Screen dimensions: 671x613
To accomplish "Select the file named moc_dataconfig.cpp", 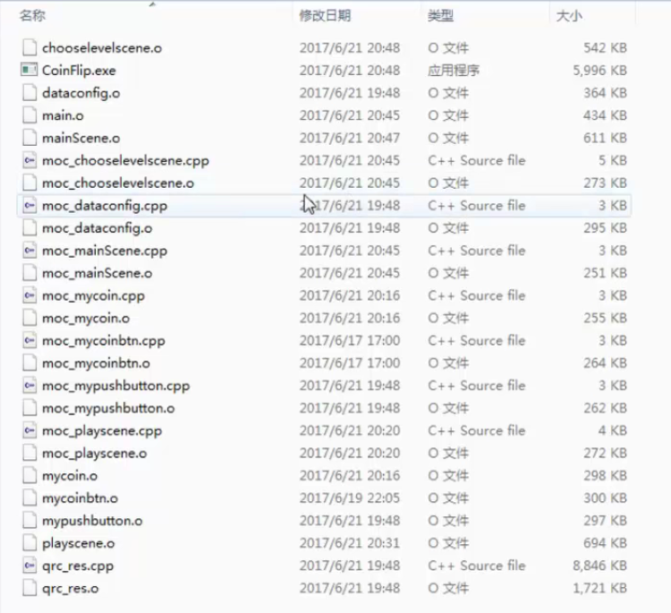I will pyautogui.click(x=105, y=206).
